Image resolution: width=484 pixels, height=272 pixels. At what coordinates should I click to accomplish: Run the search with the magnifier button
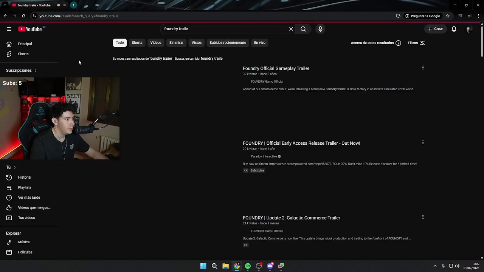tap(303, 29)
